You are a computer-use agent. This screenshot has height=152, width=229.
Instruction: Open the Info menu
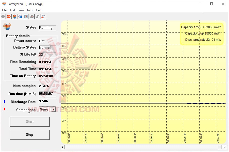[x=30, y=10]
